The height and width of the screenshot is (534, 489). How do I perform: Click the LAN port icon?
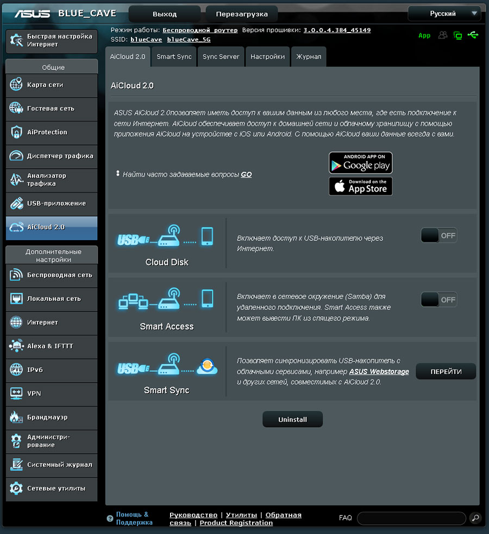coord(16,298)
